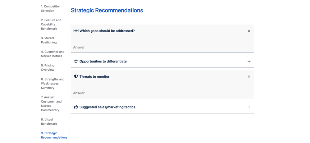Click the shield icon beside 'Threats to monitor'
Screen dimensions: 310x143
tap(76, 76)
